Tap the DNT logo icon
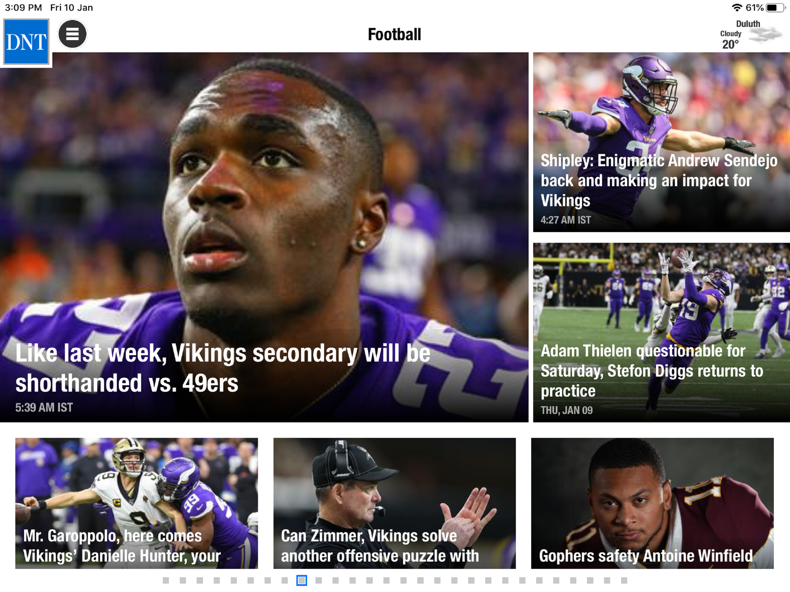 coord(26,42)
